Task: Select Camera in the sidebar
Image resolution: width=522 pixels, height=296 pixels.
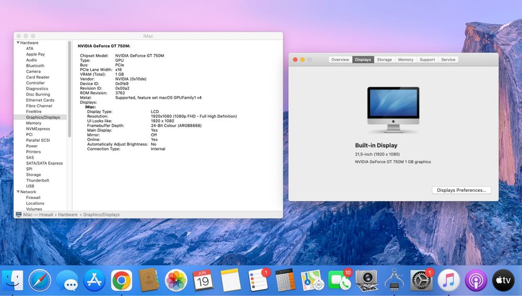Action: (x=33, y=71)
